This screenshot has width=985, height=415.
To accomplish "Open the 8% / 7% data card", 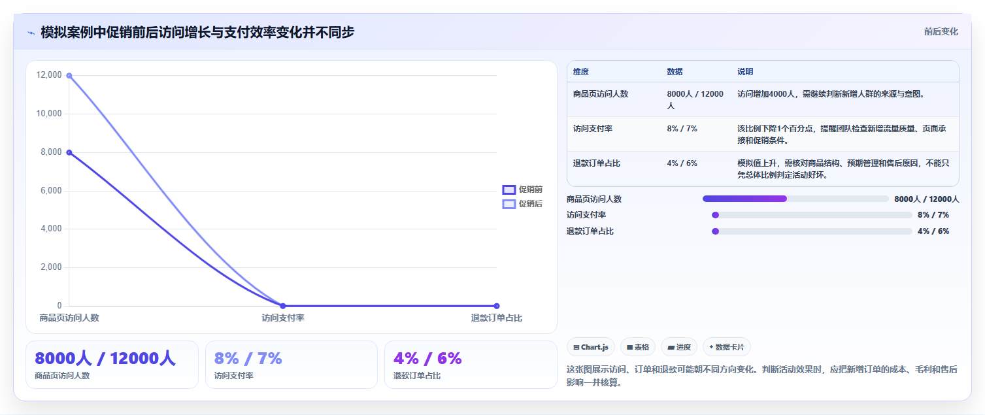I will point(292,365).
